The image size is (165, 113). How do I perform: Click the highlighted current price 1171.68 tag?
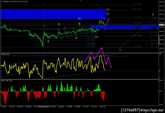(x=162, y=25)
